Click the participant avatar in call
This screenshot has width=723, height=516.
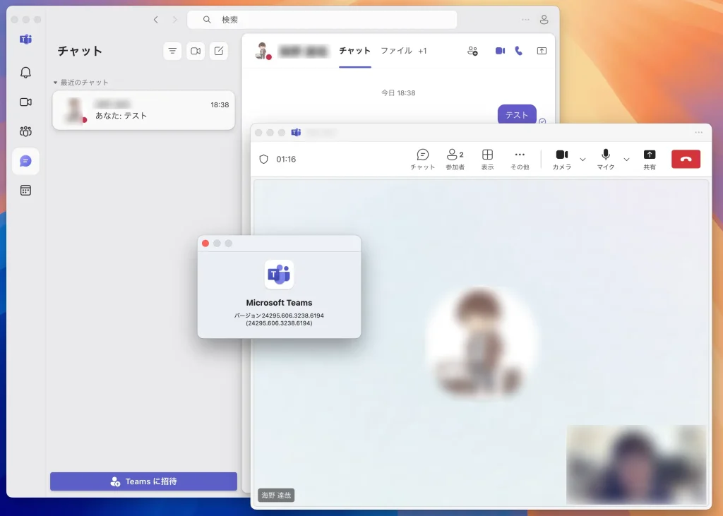[x=480, y=342]
